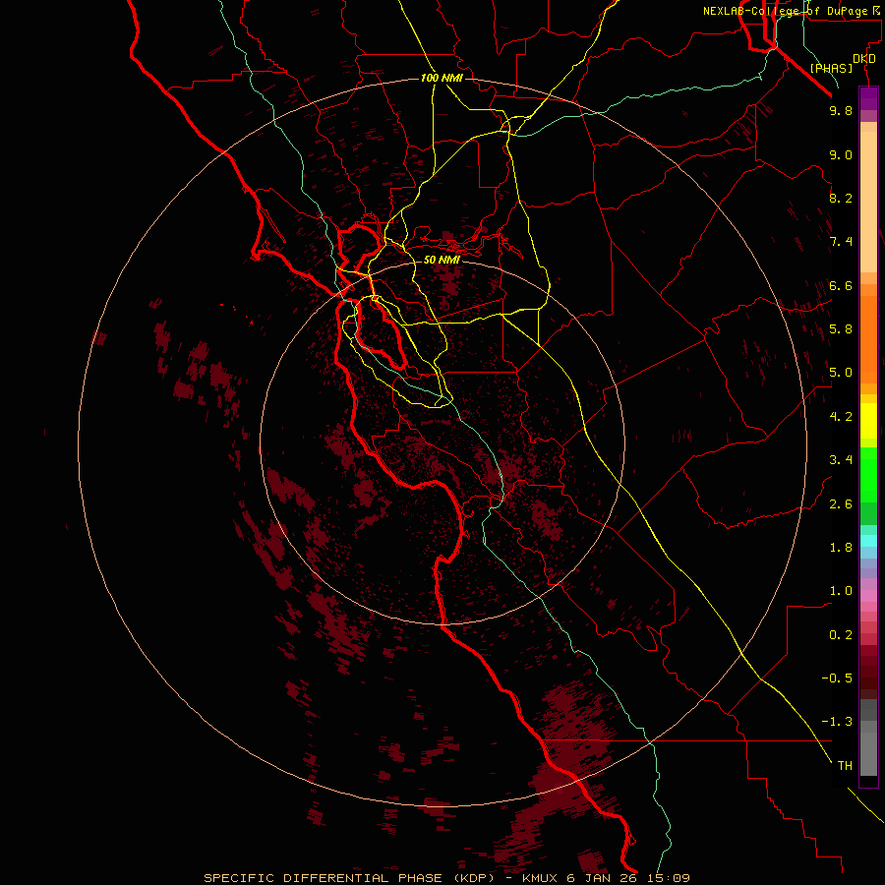Click the 1.0 value on the scale

click(x=841, y=591)
